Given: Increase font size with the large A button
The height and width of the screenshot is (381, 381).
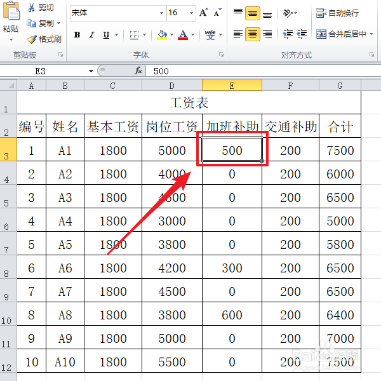Looking at the screenshot, I should tap(204, 13).
